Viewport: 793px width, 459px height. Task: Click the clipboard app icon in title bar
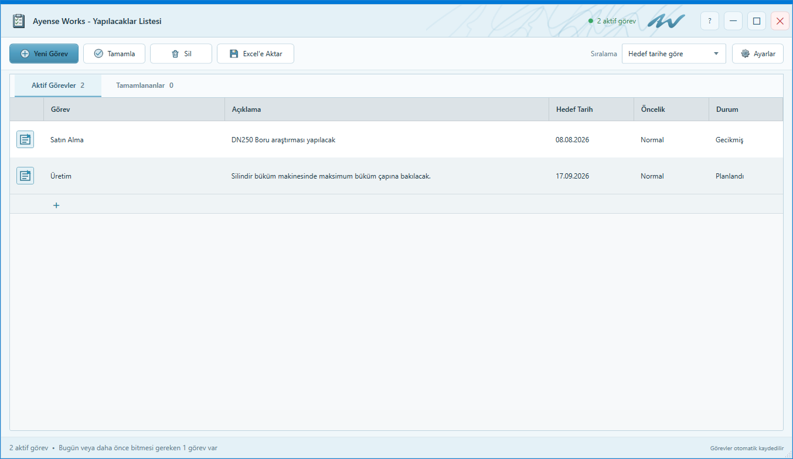(x=19, y=21)
